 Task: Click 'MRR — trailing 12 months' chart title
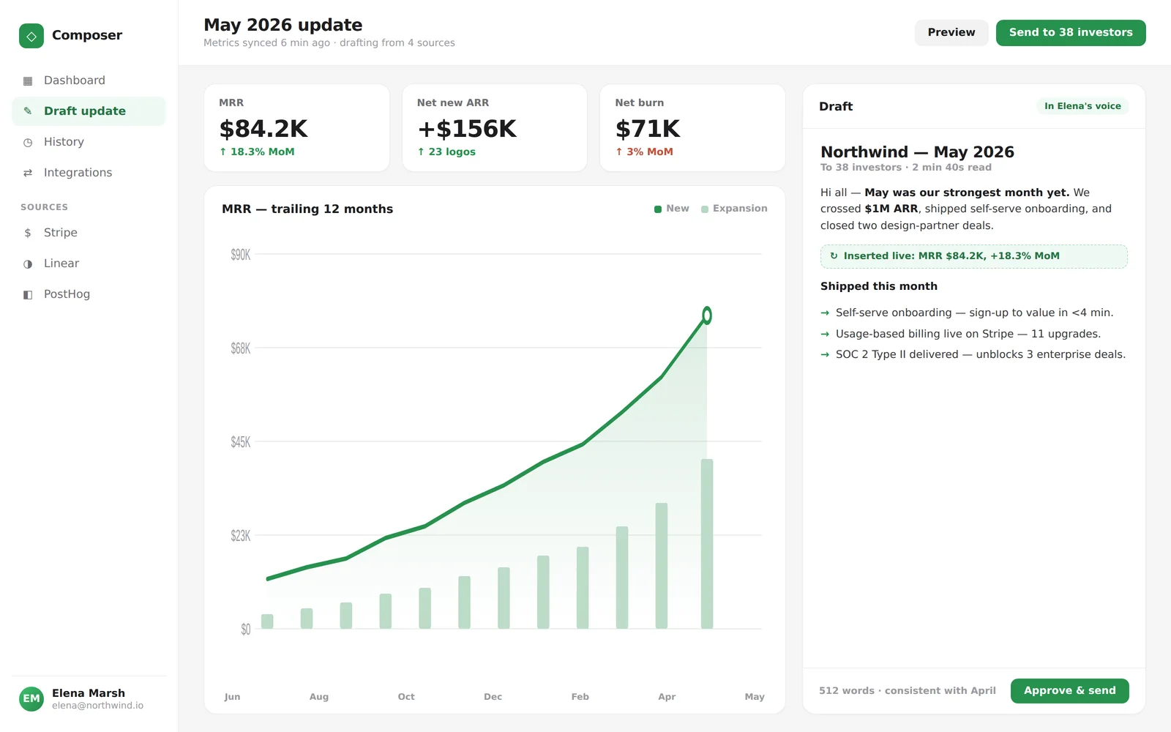307,209
